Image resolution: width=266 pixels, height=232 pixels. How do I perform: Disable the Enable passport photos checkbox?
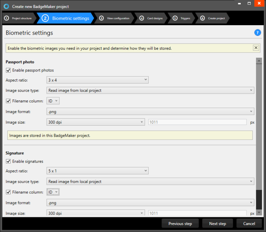click(x=8, y=70)
